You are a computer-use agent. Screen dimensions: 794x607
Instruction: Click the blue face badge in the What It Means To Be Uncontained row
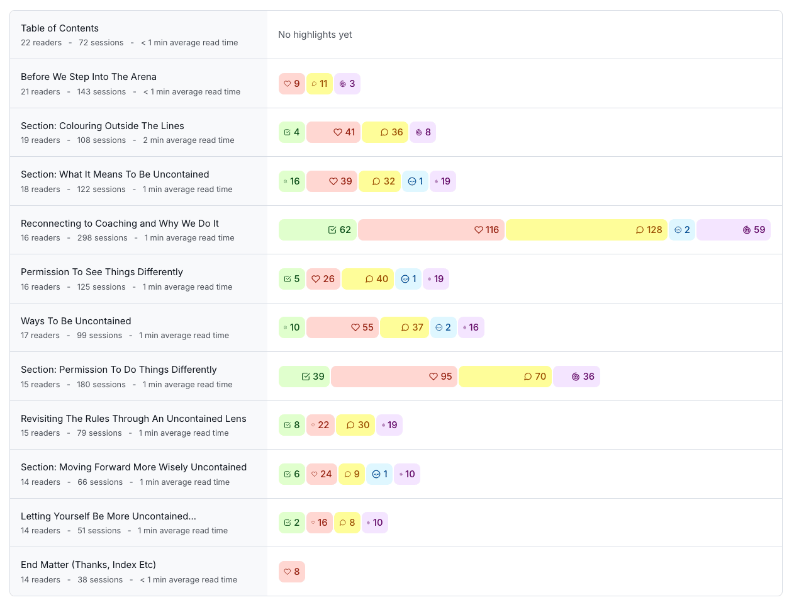pos(415,181)
